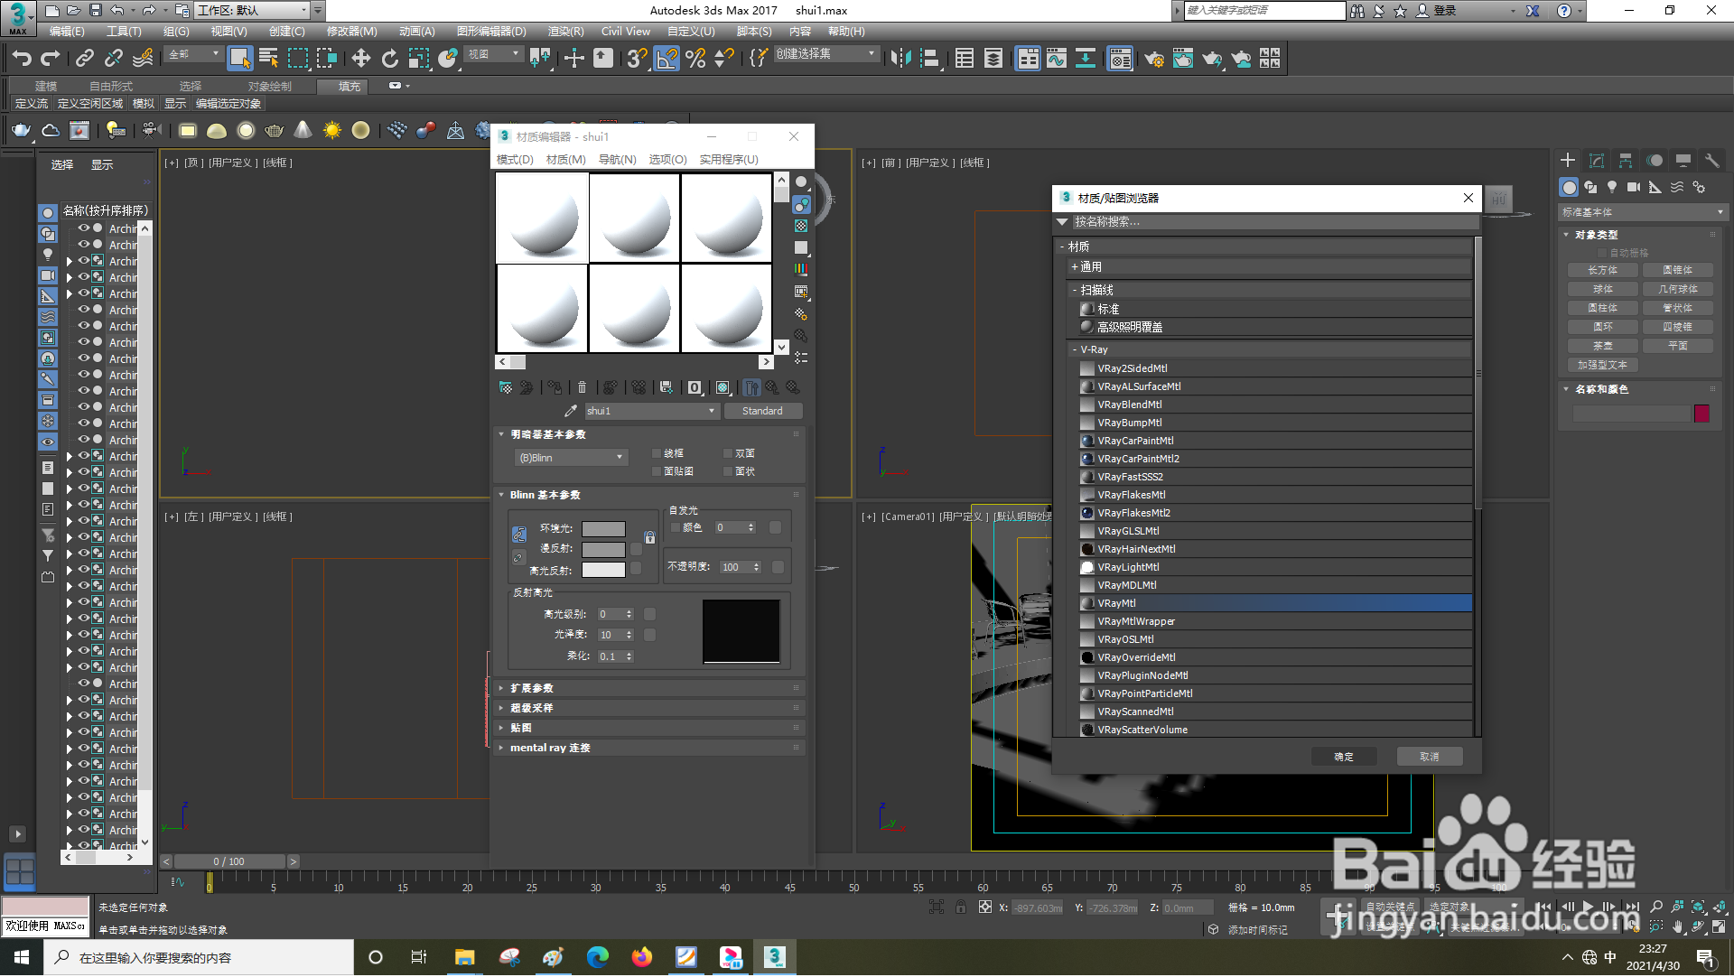The height and width of the screenshot is (977, 1734).
Task: Open the 模式(D) menu in Material Editor
Action: click(x=515, y=160)
